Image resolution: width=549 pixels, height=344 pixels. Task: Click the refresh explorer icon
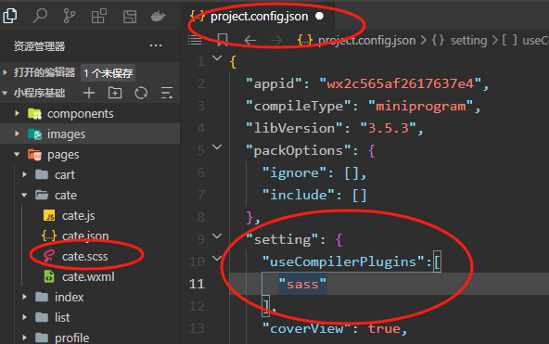pos(141,93)
